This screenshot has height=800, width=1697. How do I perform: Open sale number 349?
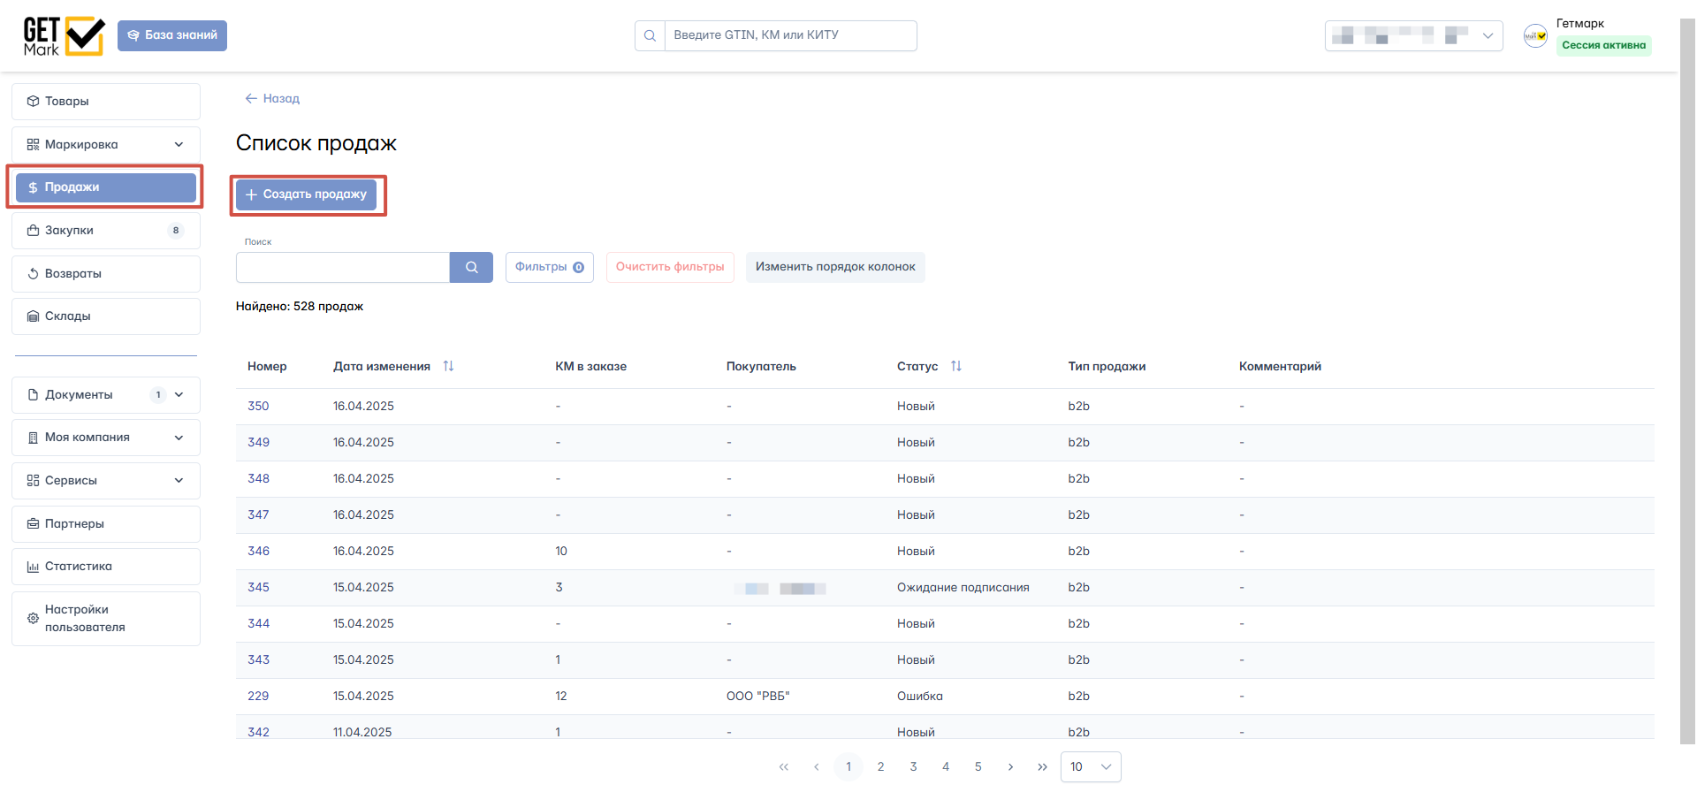pos(258,443)
